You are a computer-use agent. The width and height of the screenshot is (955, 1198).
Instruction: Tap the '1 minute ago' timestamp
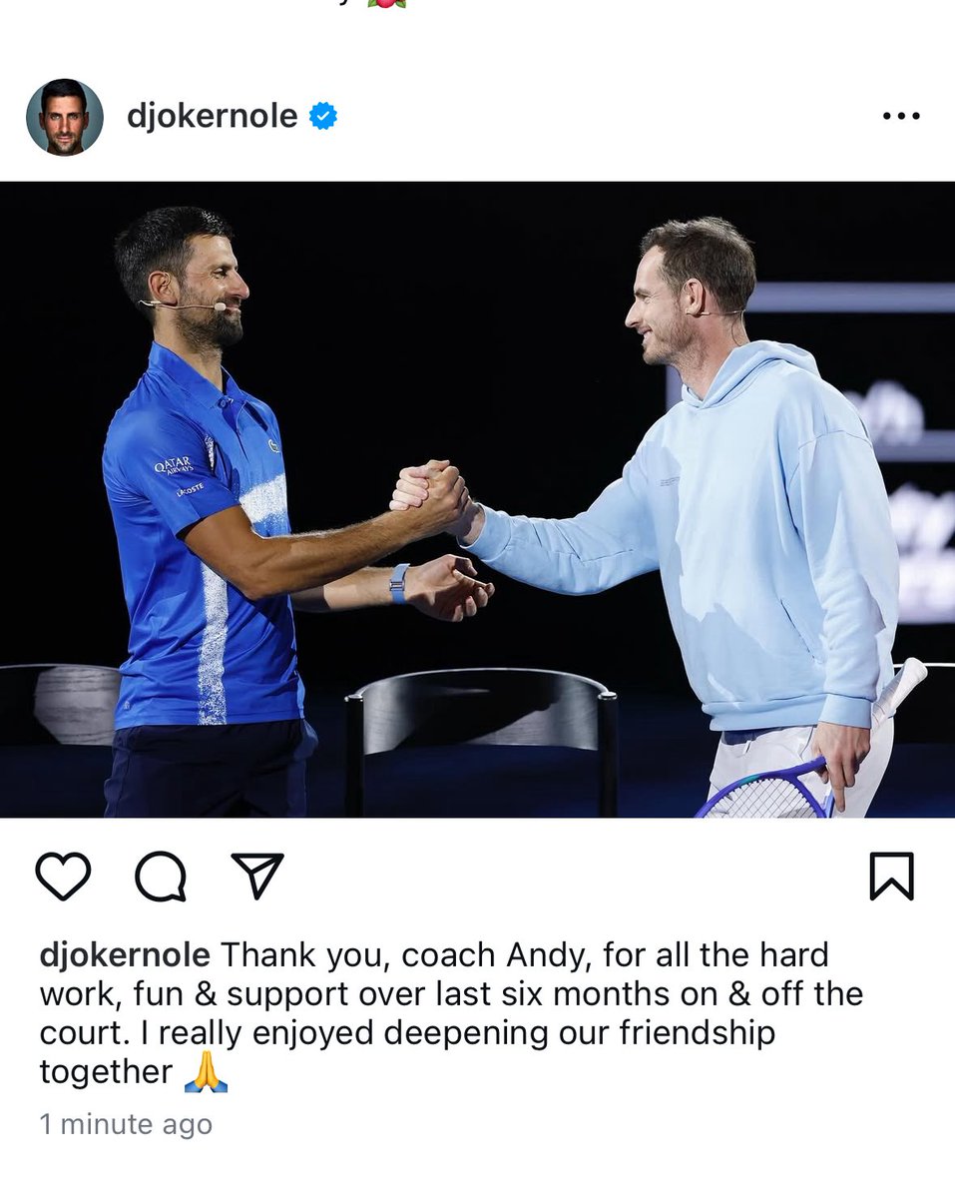click(126, 1124)
